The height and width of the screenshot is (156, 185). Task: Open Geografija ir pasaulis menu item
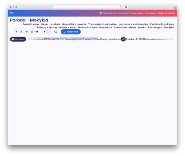pos(74,24)
